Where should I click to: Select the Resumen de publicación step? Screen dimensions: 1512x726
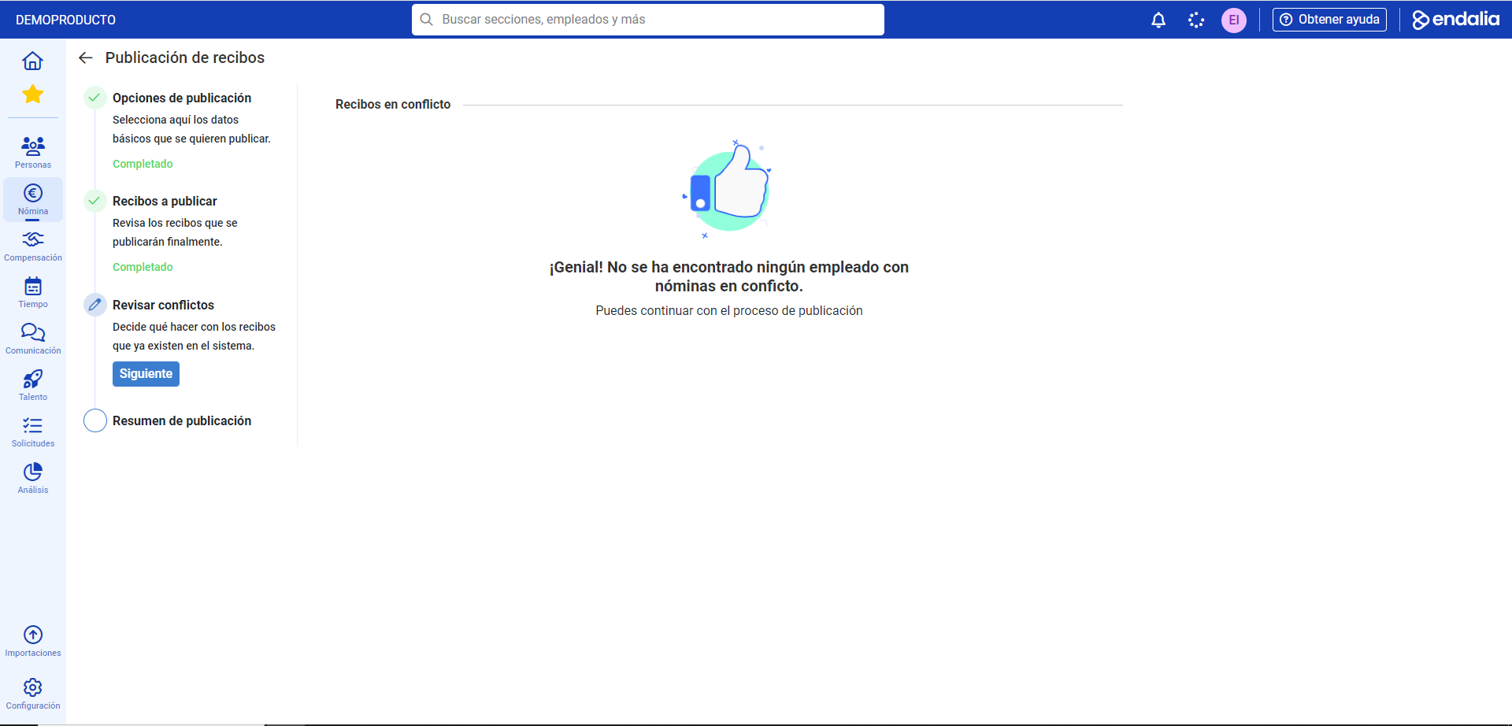pos(182,420)
